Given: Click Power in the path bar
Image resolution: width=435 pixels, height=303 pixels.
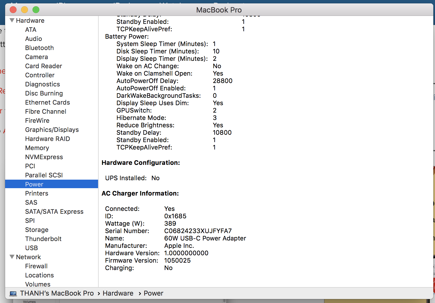Looking at the screenshot, I should coord(153,293).
